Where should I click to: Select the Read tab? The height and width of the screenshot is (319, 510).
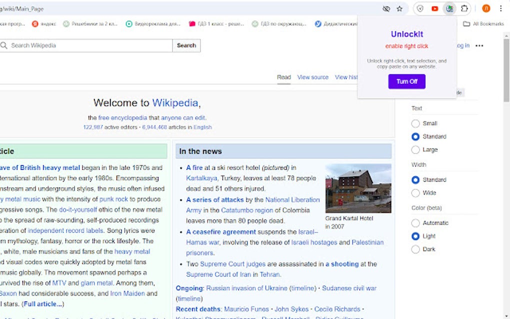tap(283, 77)
